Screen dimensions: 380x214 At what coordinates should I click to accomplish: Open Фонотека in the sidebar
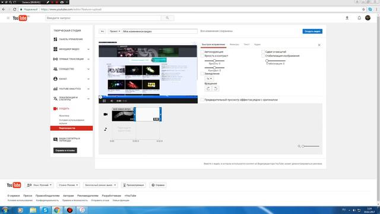64,116
